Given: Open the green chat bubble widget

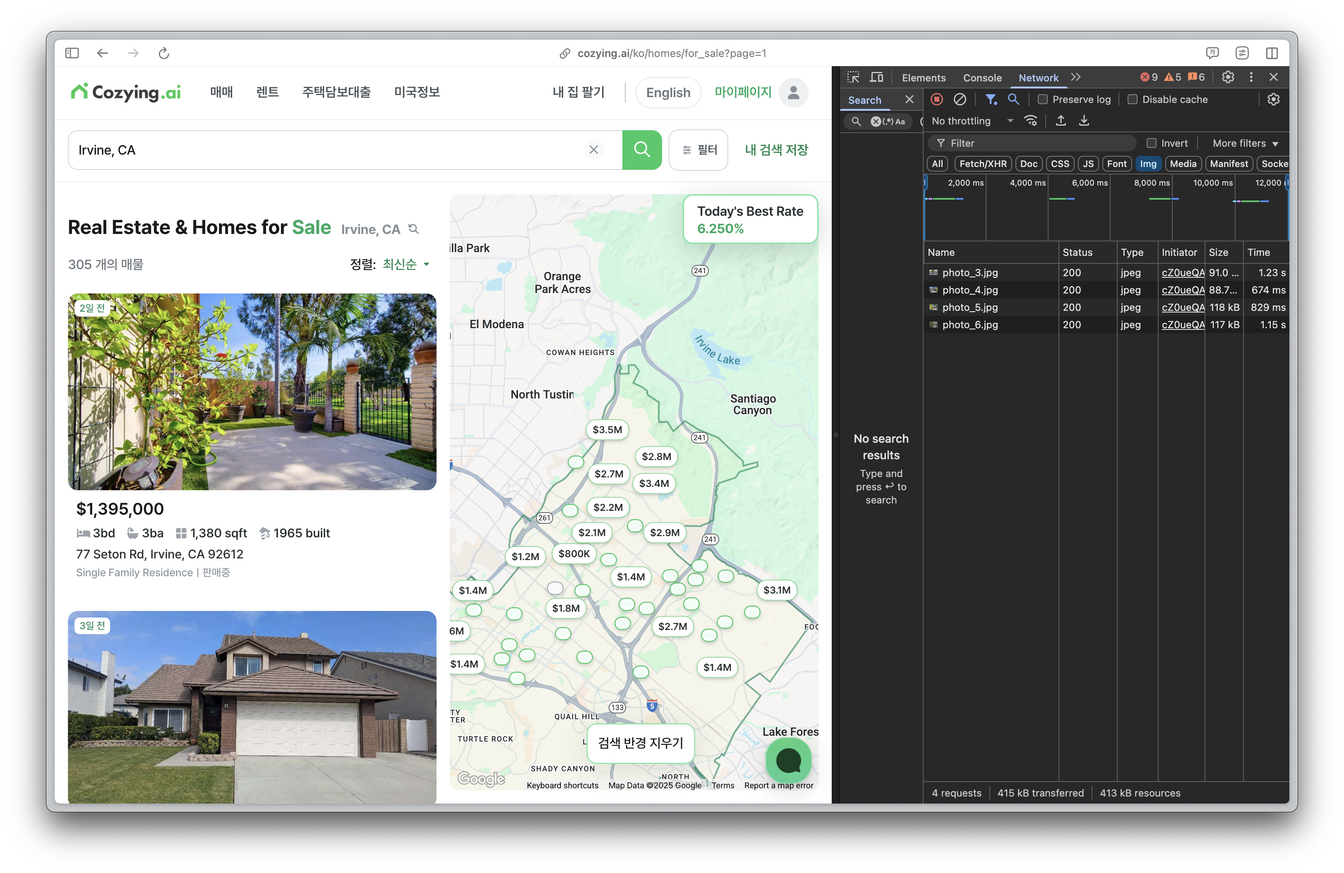Looking at the screenshot, I should [x=788, y=760].
